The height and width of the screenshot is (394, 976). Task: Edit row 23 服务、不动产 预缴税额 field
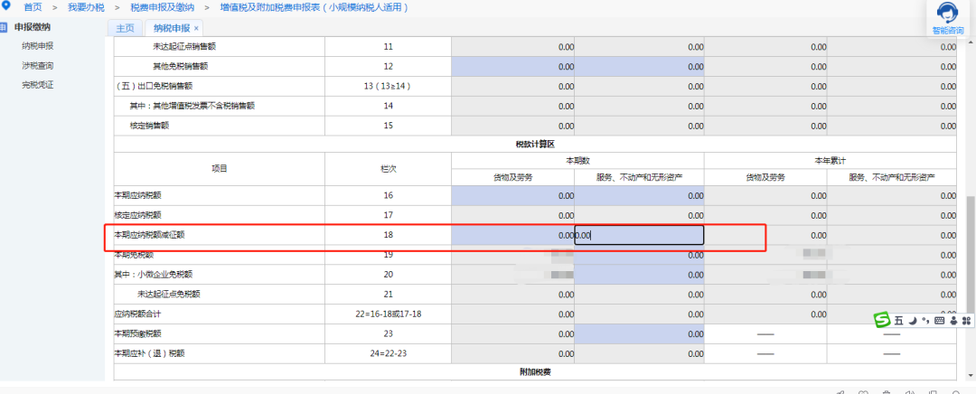(x=639, y=334)
